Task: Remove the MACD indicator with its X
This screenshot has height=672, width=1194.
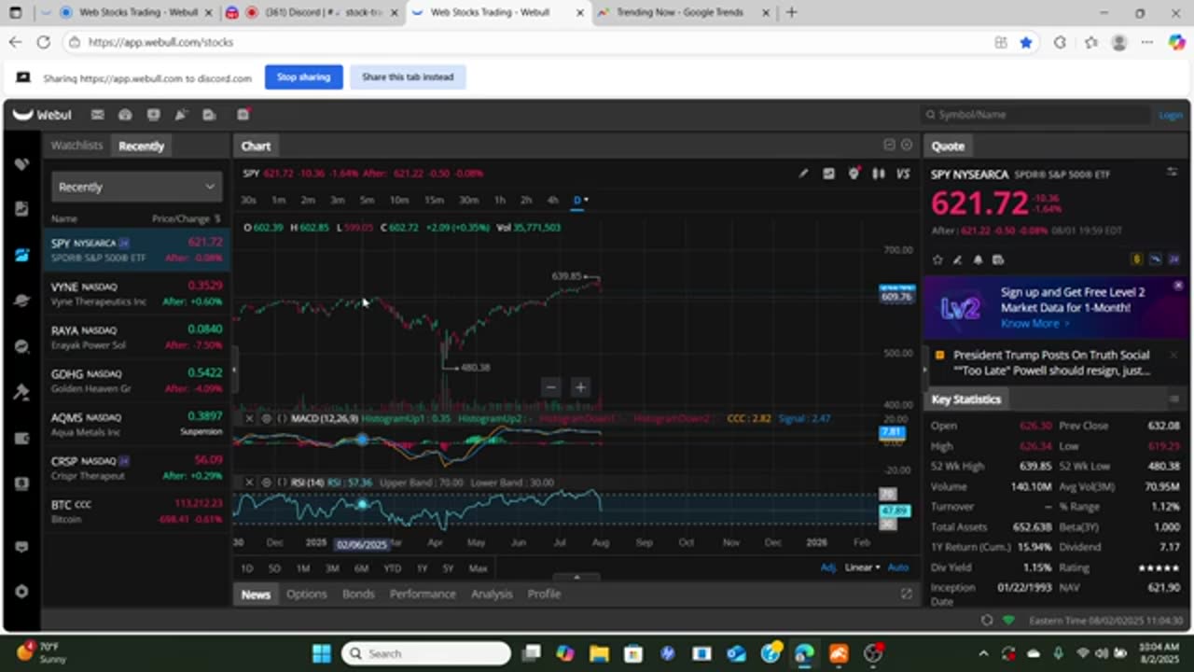Action: tap(249, 418)
